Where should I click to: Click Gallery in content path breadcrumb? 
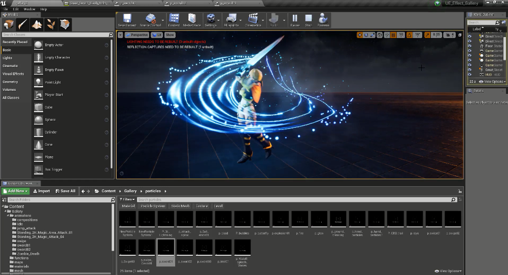tap(130, 191)
